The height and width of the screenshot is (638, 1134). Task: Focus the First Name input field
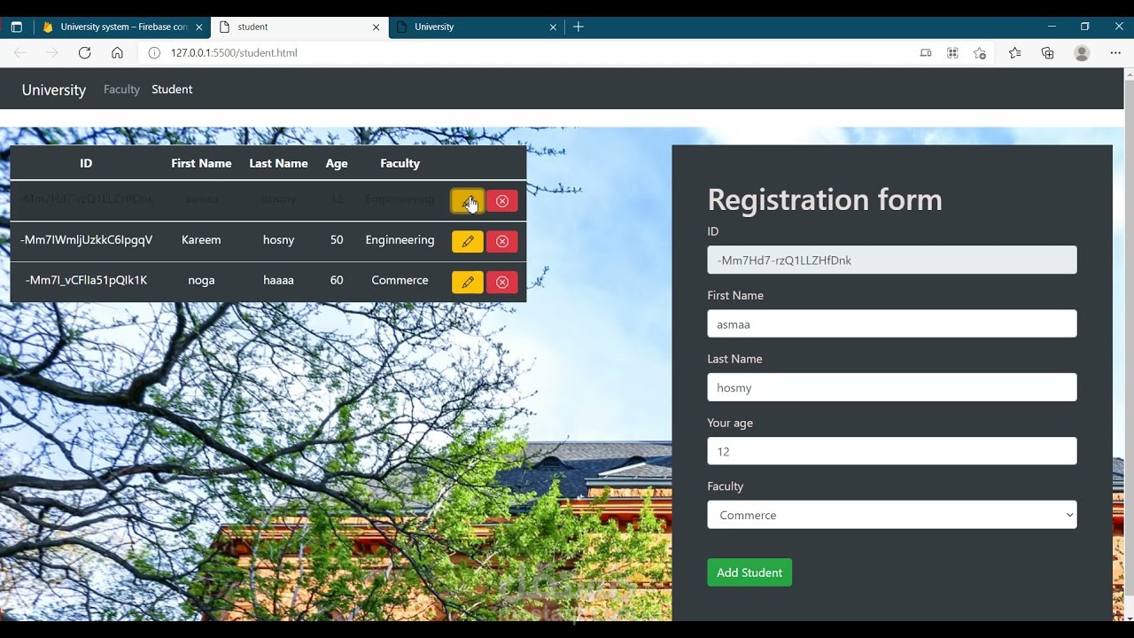click(x=892, y=324)
